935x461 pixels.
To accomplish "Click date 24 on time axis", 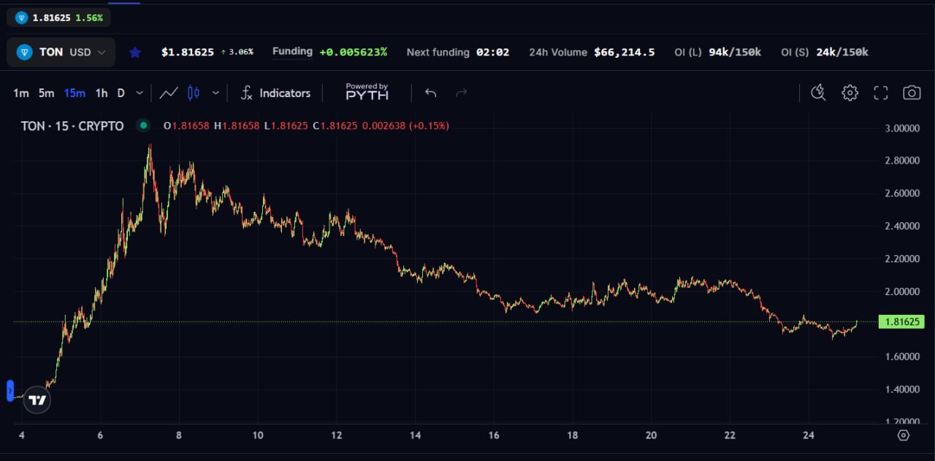I will coord(808,435).
